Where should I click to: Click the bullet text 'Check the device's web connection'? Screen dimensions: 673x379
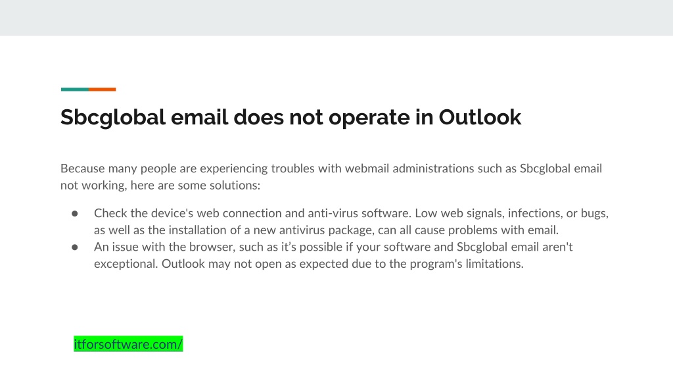pyautogui.click(x=351, y=221)
